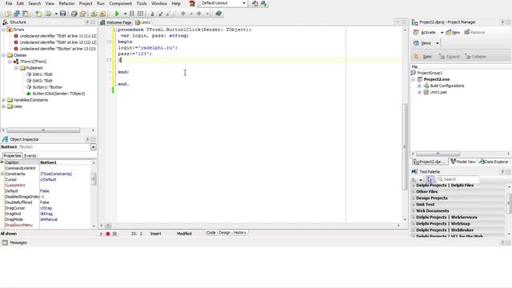
Task: Click the macro record red circle icon
Action: 108,234
